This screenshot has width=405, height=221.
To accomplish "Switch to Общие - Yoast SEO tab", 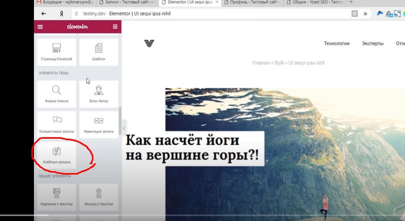I will pyautogui.click(x=315, y=2).
